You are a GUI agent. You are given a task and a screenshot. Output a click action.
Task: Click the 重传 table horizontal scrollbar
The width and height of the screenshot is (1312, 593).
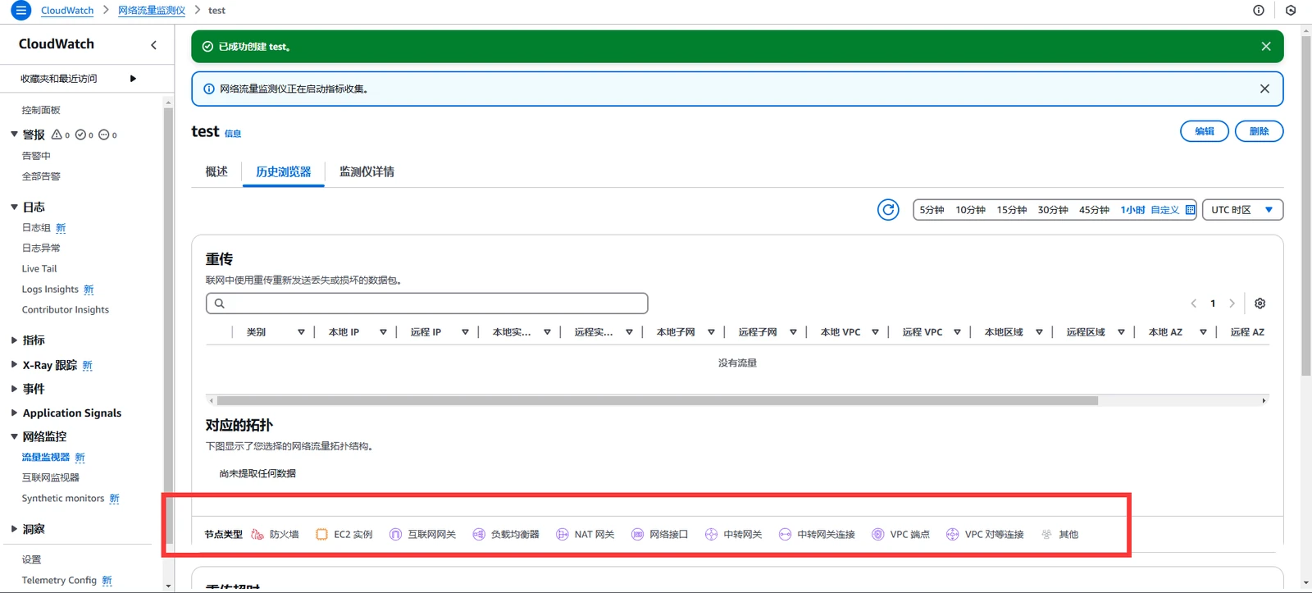pos(657,401)
